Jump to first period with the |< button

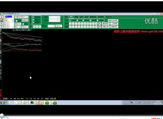(34, 26)
